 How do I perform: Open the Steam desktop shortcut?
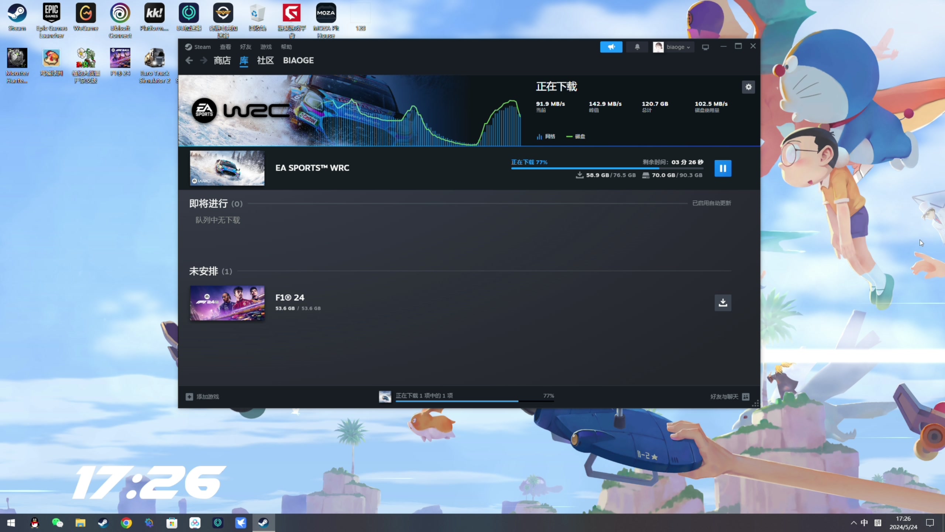pyautogui.click(x=17, y=17)
